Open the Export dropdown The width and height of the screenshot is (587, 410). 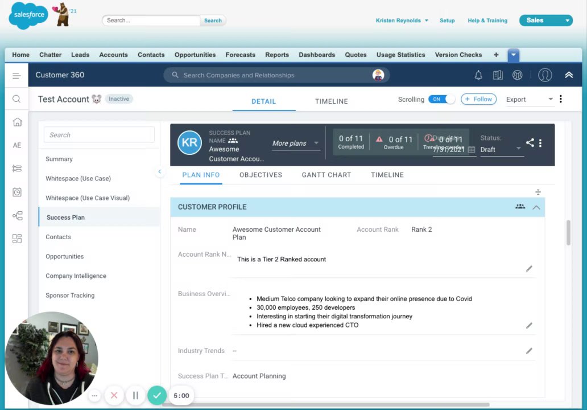click(530, 100)
